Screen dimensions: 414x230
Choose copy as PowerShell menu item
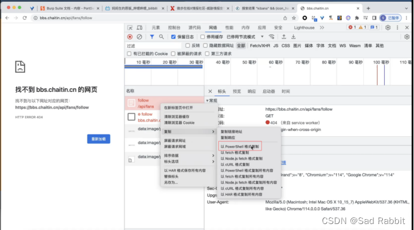click(x=240, y=146)
